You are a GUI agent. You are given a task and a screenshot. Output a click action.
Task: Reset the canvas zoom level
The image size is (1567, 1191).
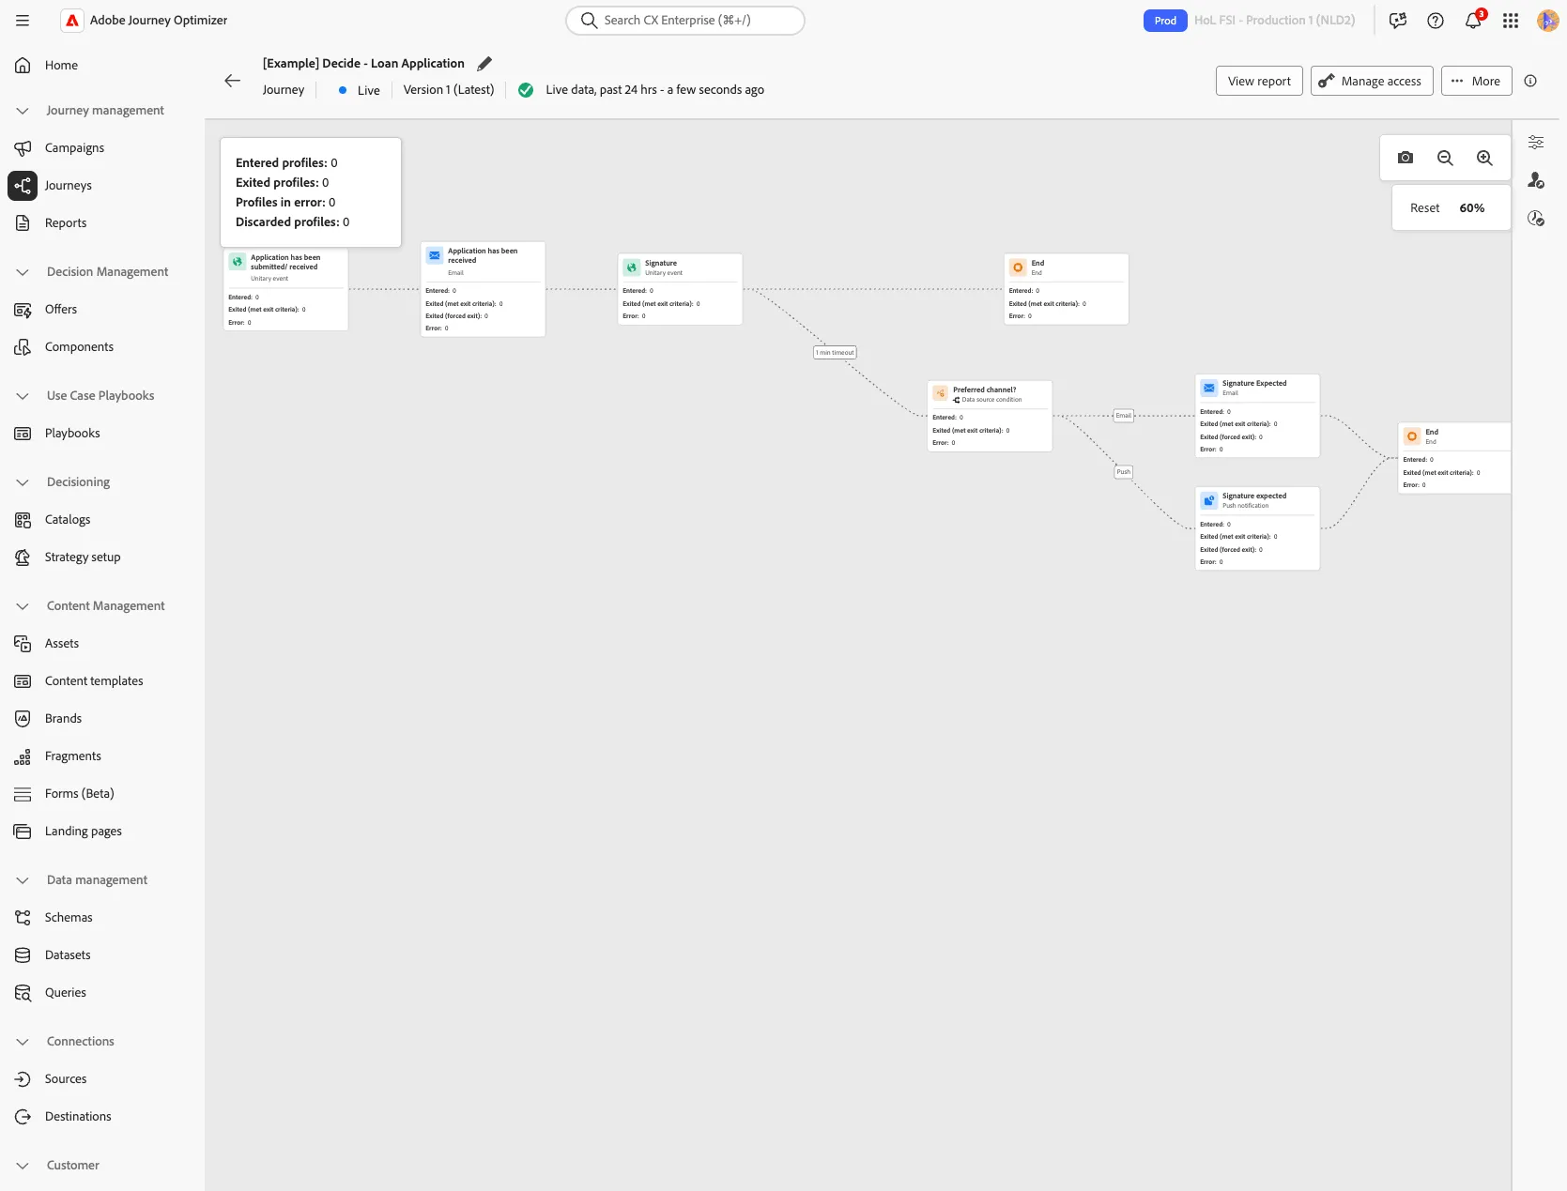tap(1424, 208)
